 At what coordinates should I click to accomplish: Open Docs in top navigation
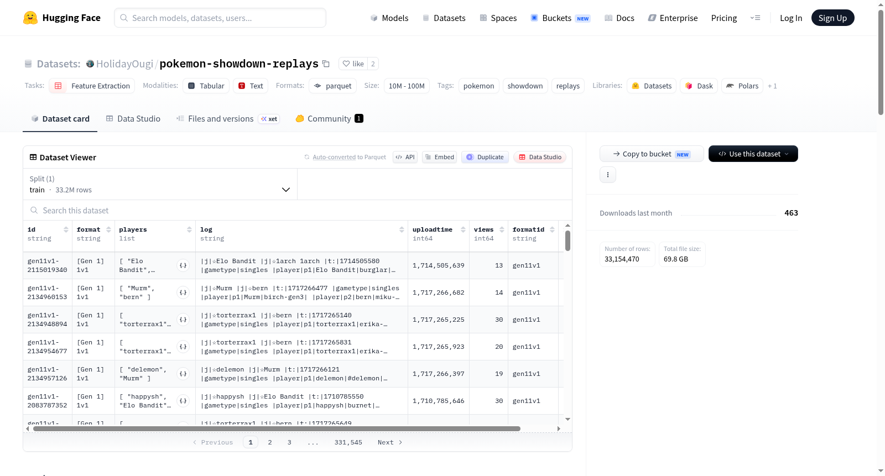619,18
